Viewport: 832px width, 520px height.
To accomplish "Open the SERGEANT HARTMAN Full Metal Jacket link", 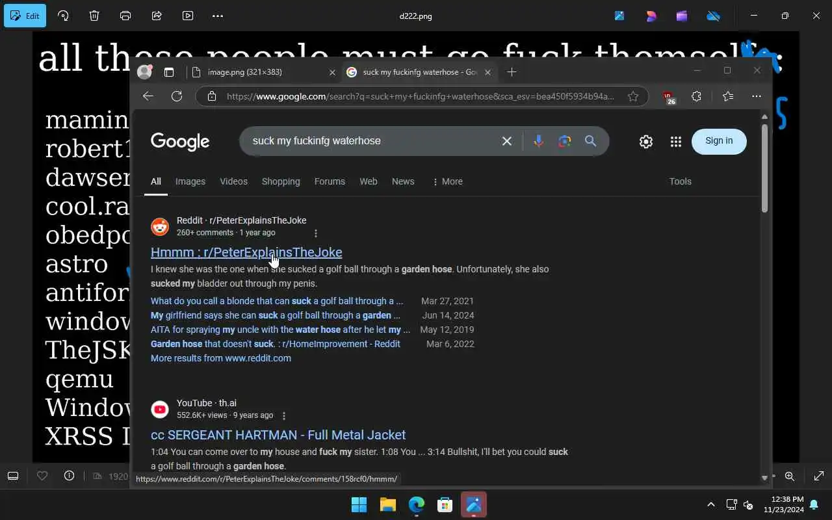I will tap(278, 435).
